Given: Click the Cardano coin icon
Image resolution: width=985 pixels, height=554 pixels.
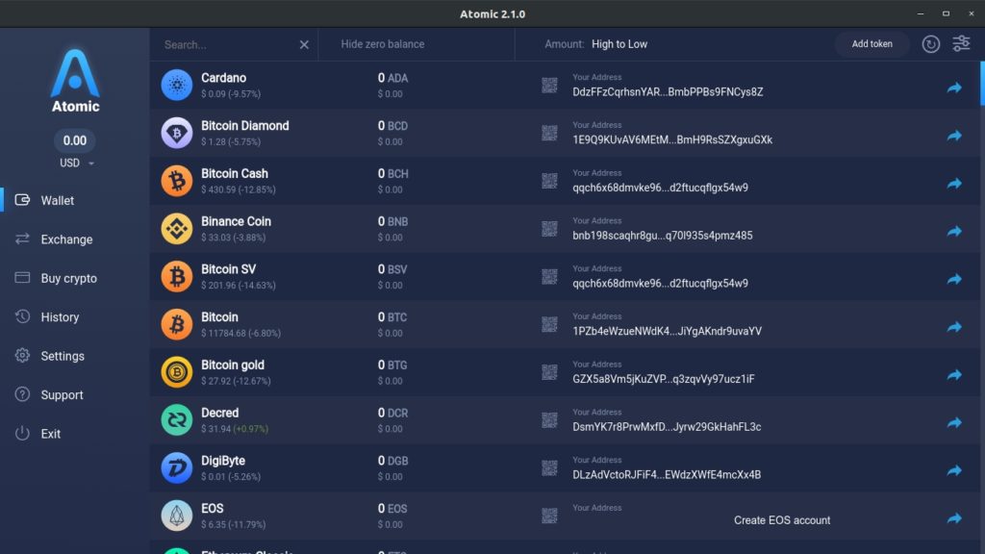Looking at the screenshot, I should pos(177,85).
